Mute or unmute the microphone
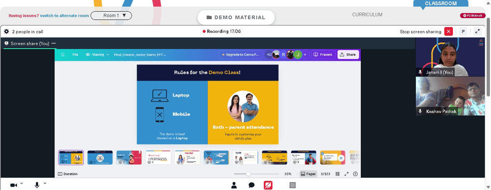 pyautogui.click(x=37, y=185)
